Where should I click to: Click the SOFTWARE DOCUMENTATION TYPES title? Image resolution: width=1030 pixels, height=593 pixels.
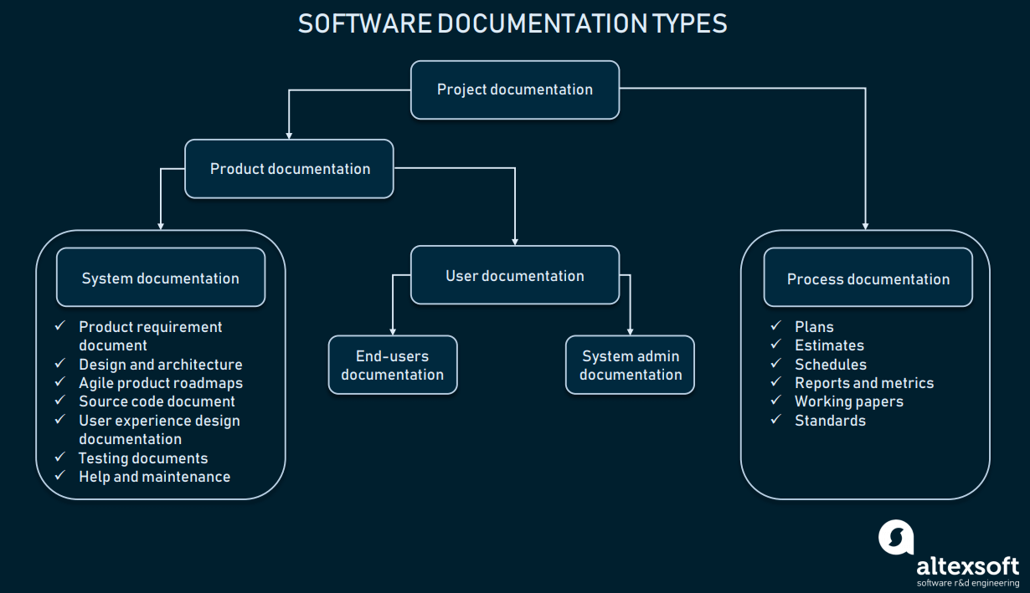click(x=512, y=23)
